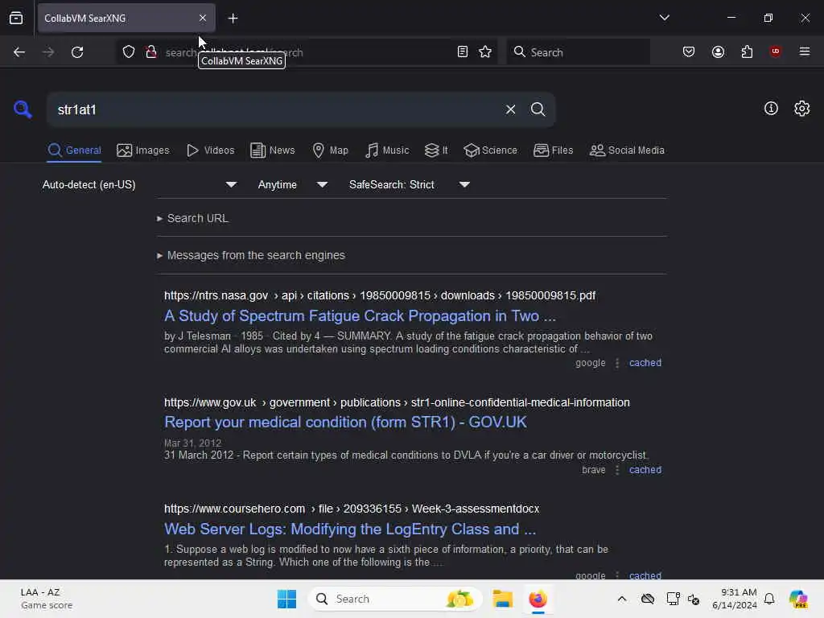This screenshot has width=824, height=618.
Task: Click the site security lock icon
Action: [x=151, y=52]
